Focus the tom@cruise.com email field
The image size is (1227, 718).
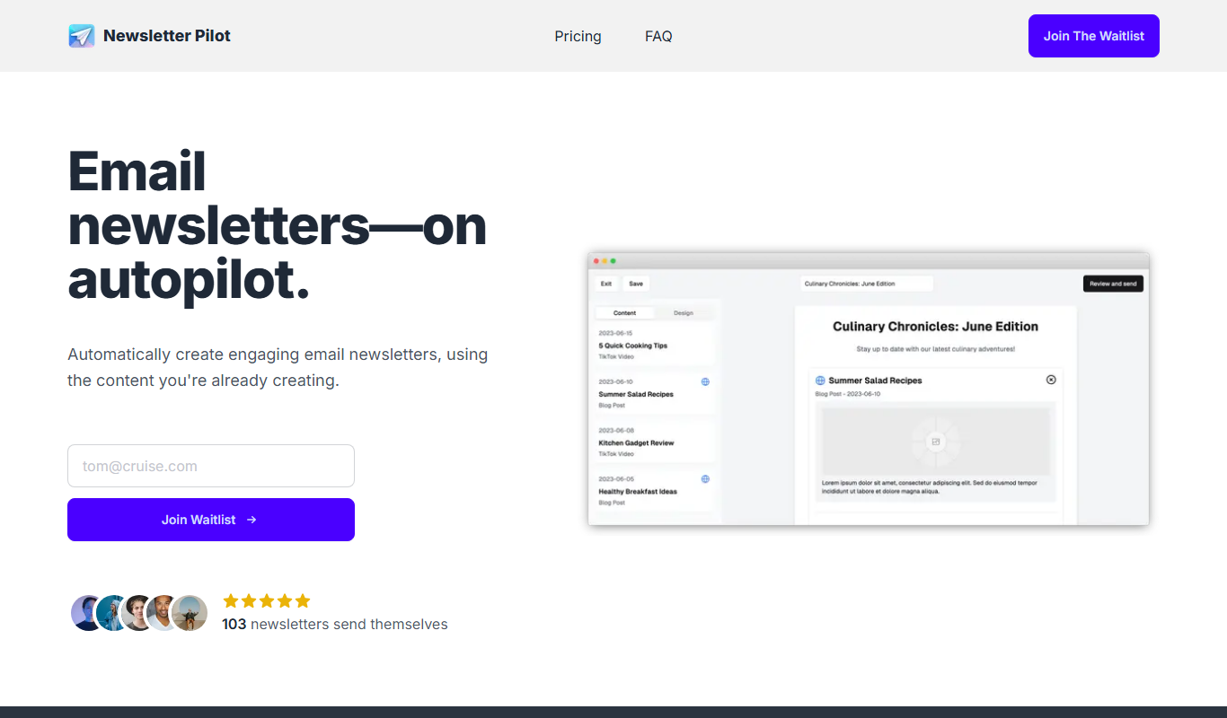[211, 466]
